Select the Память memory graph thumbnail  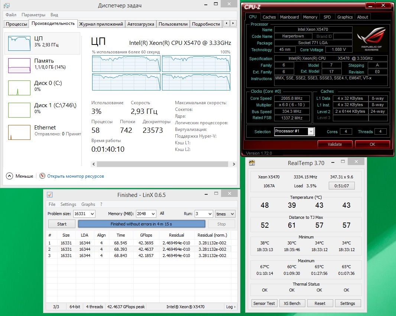(x=19, y=66)
